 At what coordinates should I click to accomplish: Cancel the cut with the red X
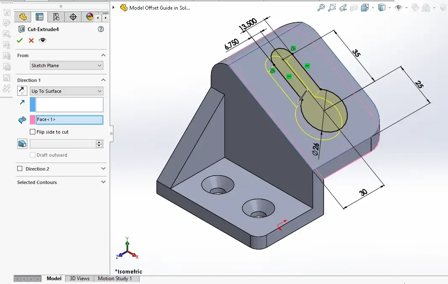pos(31,40)
